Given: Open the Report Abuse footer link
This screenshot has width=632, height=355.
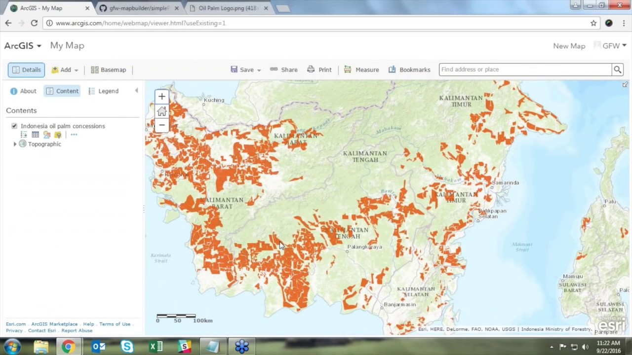Looking at the screenshot, I should 77,330.
